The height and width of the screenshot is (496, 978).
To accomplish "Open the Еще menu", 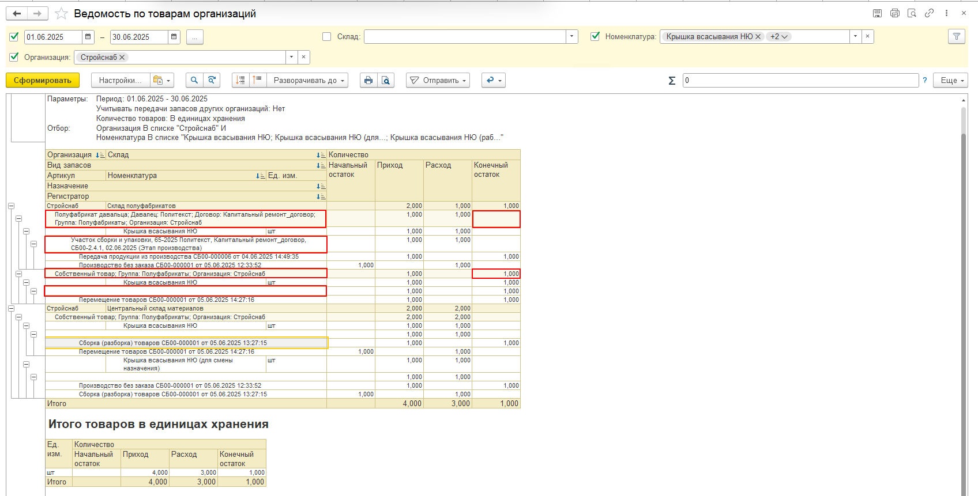I will [952, 81].
